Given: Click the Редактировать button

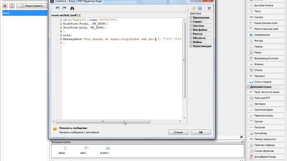Looking at the screenshot, I should click(32, 6).
